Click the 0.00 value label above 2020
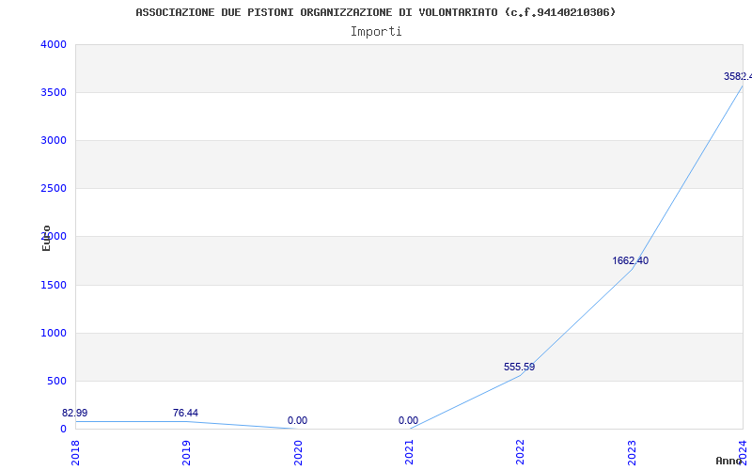This screenshot has width=752, height=470. pos(297,420)
